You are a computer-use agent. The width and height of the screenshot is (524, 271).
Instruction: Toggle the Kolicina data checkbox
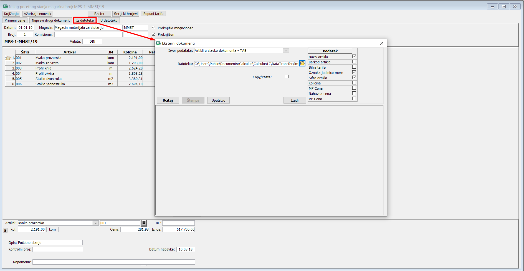tap(354, 83)
